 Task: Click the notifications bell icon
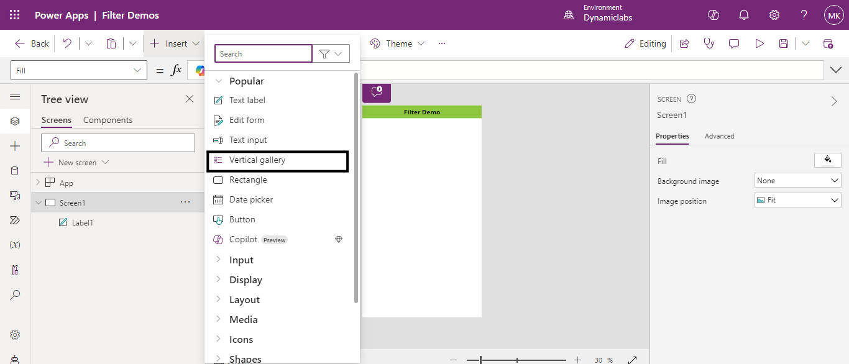click(x=743, y=15)
